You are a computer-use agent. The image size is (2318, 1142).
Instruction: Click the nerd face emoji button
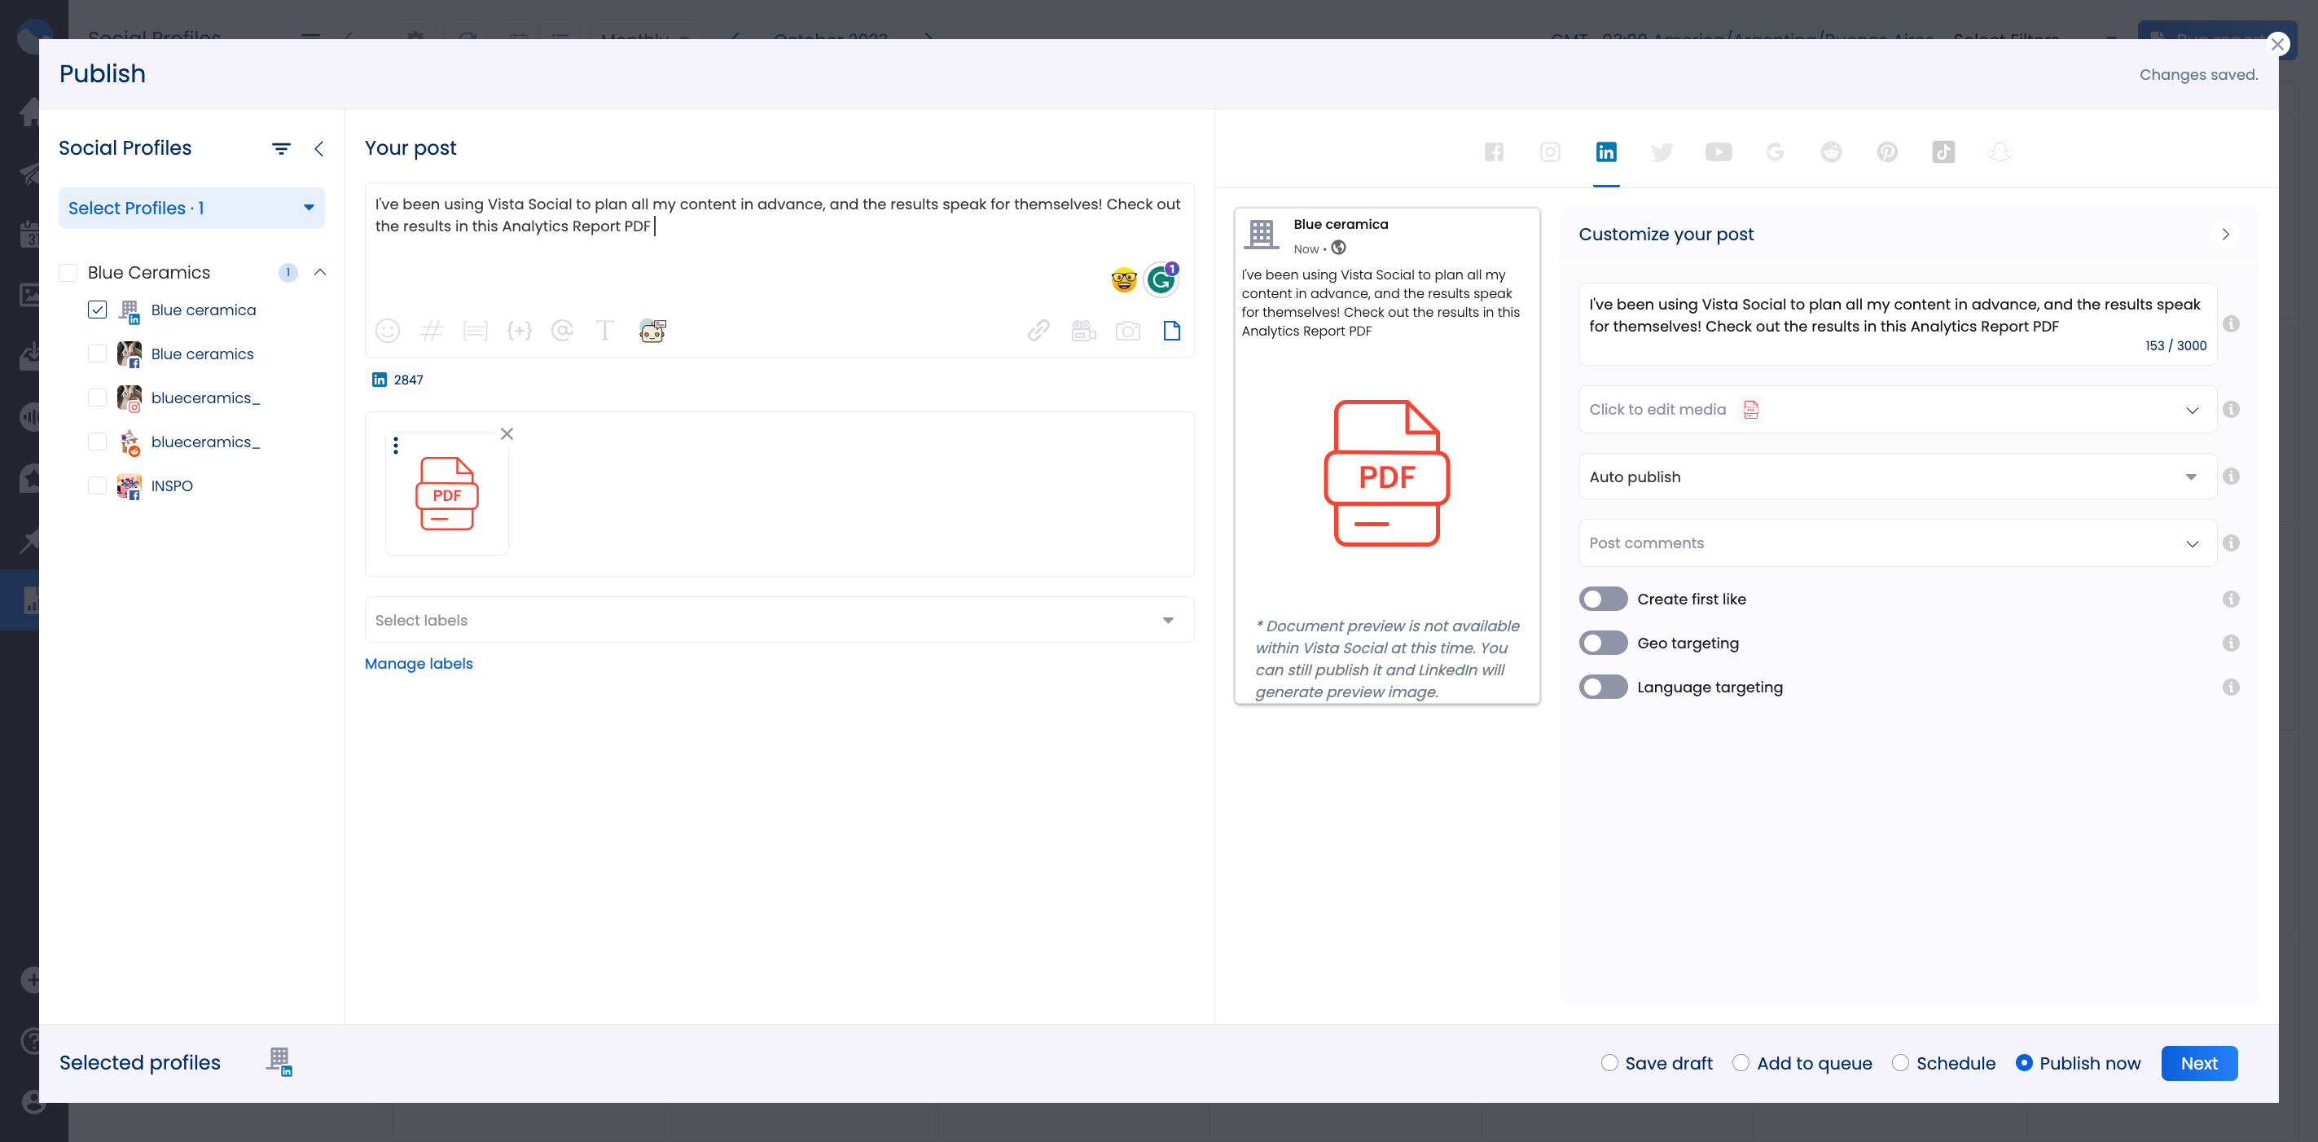[1123, 281]
